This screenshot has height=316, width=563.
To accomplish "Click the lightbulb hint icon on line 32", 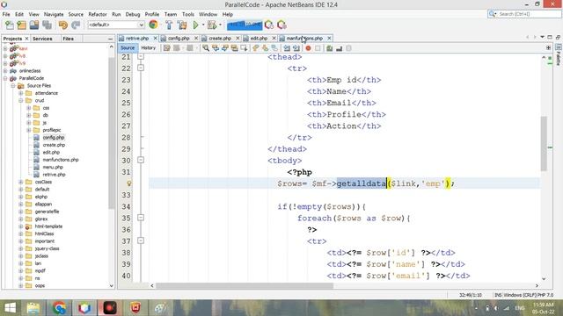I will (129, 183).
